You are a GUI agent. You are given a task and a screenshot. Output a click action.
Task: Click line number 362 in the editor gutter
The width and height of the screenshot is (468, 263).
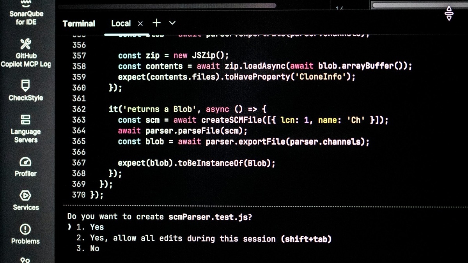78,109
